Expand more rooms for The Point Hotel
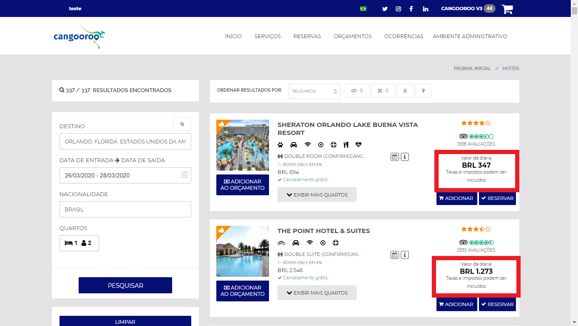This screenshot has width=578, height=326. [317, 292]
